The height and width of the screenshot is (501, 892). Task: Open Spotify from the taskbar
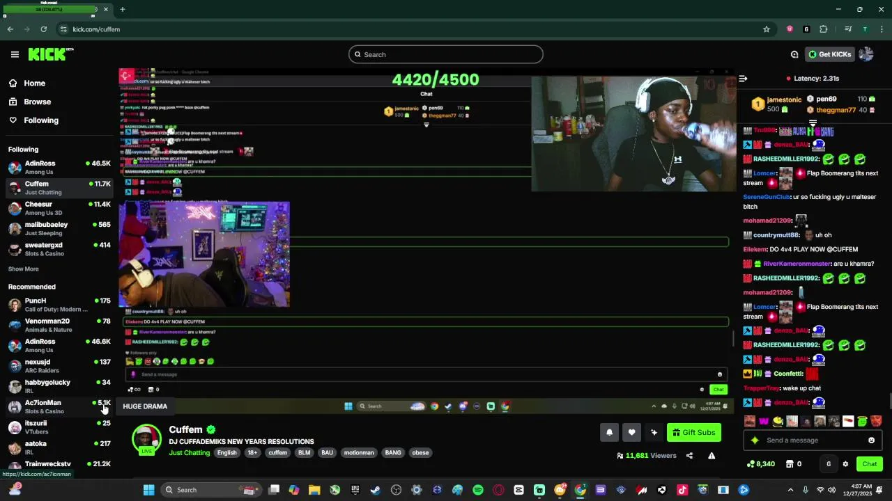click(478, 490)
